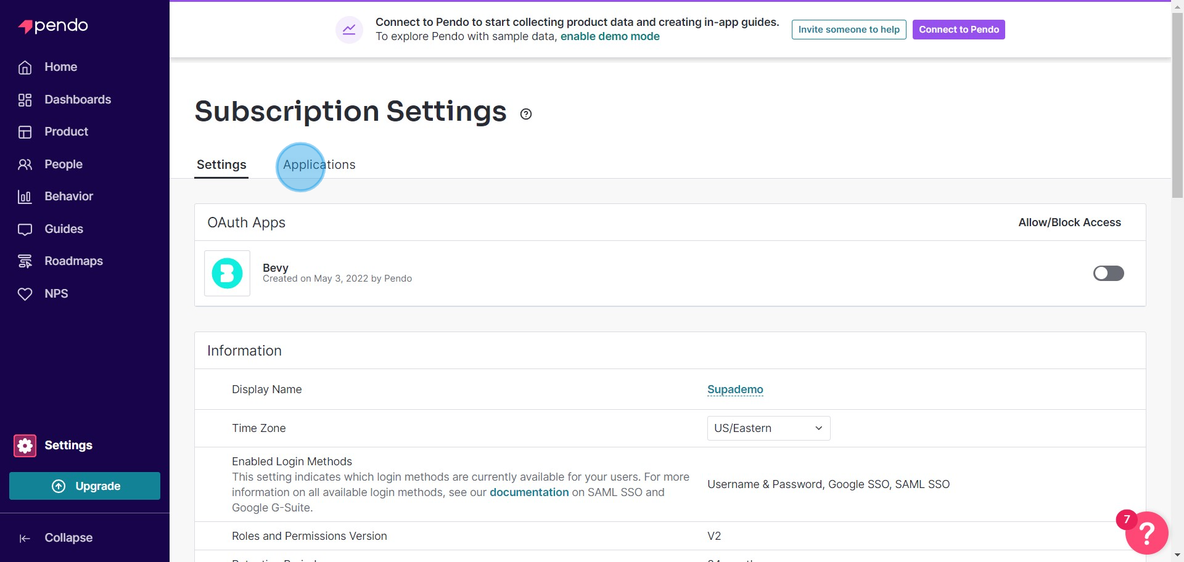This screenshot has height=562, width=1184.
Task: Open Behavior menu item
Action: [x=68, y=197]
